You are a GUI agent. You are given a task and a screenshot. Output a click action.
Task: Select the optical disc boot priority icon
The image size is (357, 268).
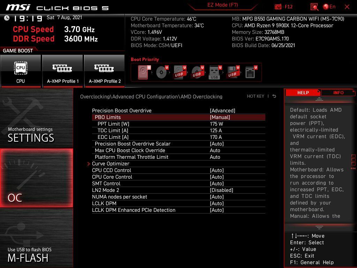point(162,72)
